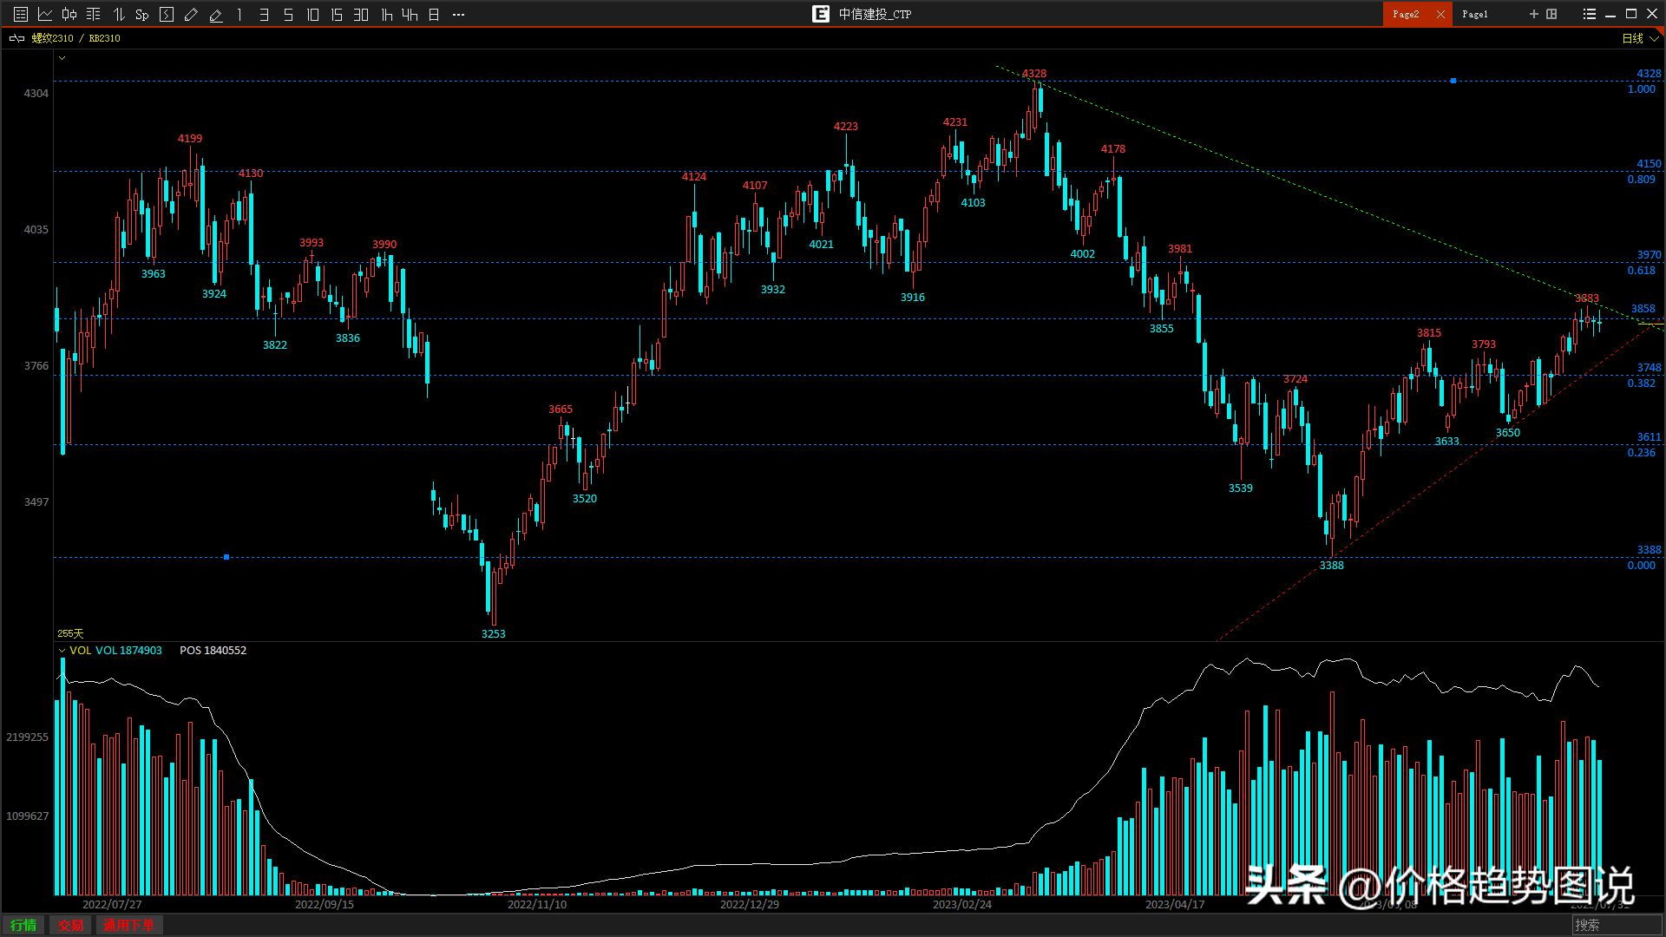Choose the eraser tool
Viewport: 1666px width, 937px height.
(x=216, y=15)
